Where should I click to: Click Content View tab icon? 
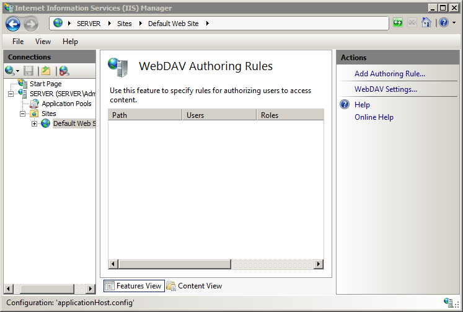[x=171, y=286]
